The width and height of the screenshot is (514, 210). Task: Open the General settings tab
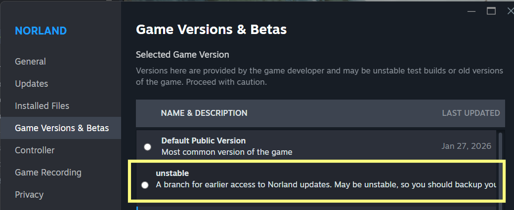coord(31,62)
